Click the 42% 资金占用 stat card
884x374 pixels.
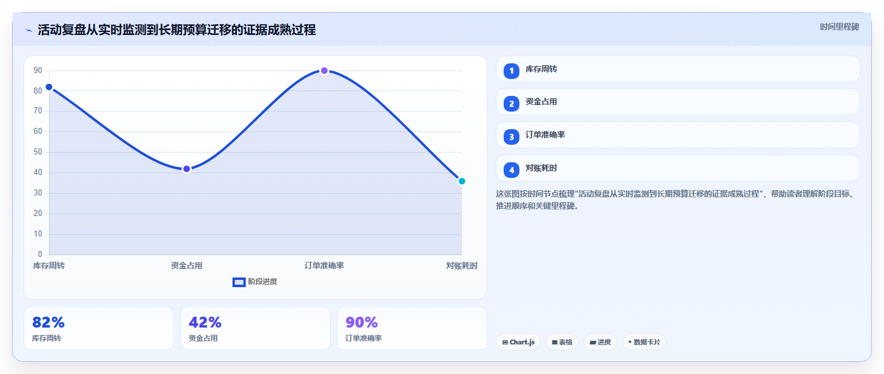click(255, 328)
